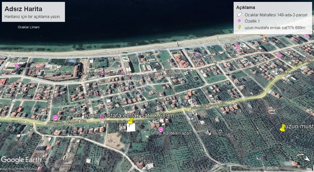The image size is (314, 172).
Task: Select the pink marker for Oya Apart Otel
Action: pyautogui.click(x=102, y=72)
